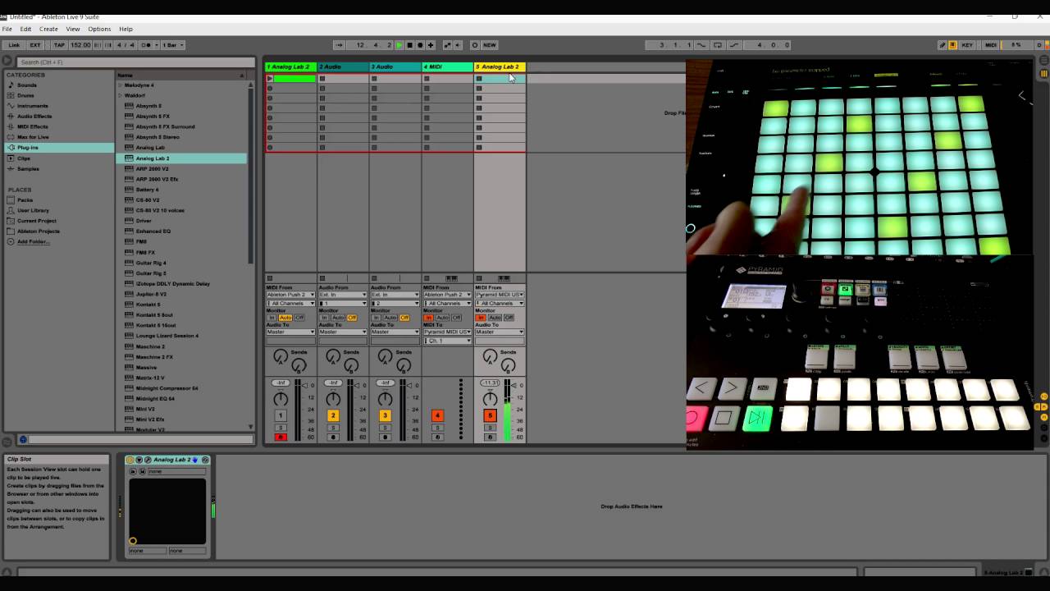
Task: Click track 5 volume fader handle
Action: point(514,385)
